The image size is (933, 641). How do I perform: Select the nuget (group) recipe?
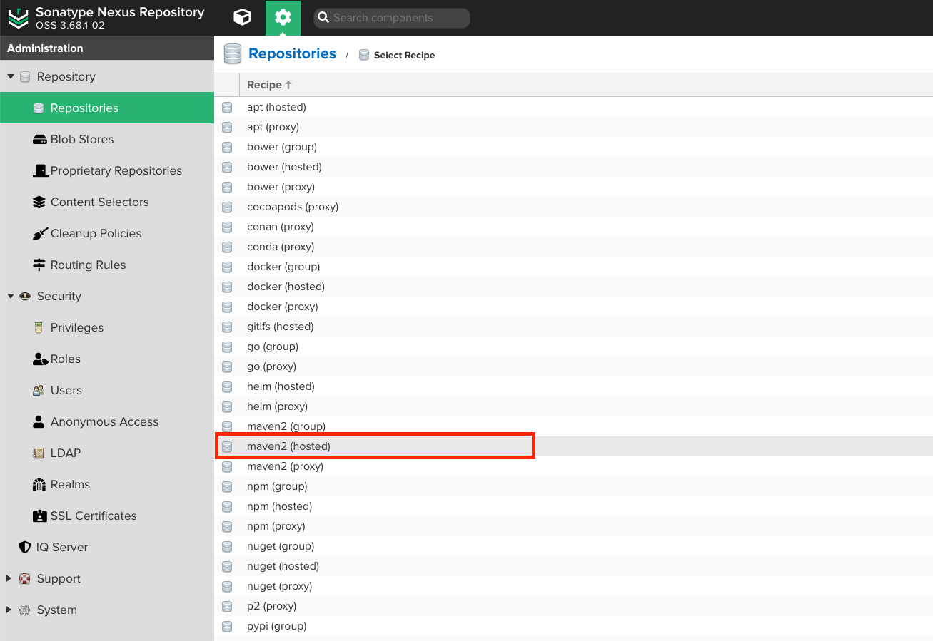pyautogui.click(x=573, y=546)
